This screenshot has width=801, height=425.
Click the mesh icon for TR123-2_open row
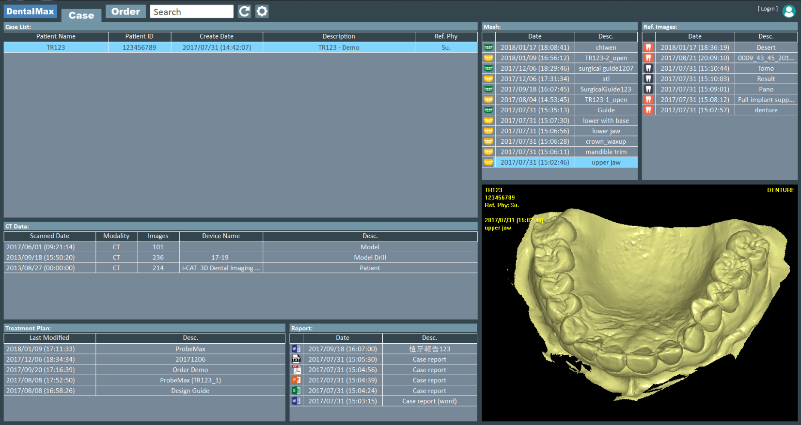click(x=488, y=58)
